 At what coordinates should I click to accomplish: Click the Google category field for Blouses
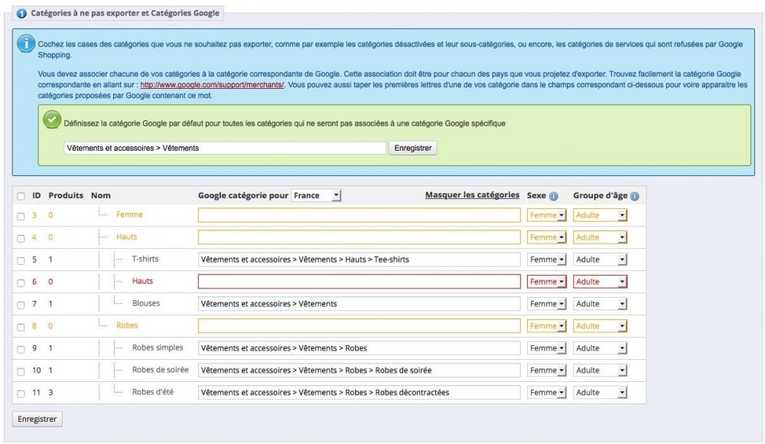click(359, 304)
